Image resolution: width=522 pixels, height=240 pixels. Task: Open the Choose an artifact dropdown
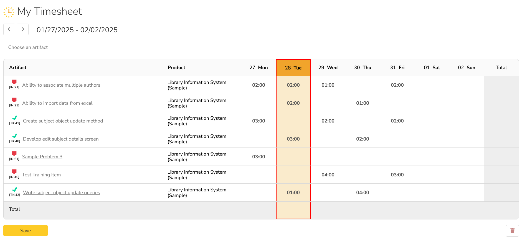point(28,47)
